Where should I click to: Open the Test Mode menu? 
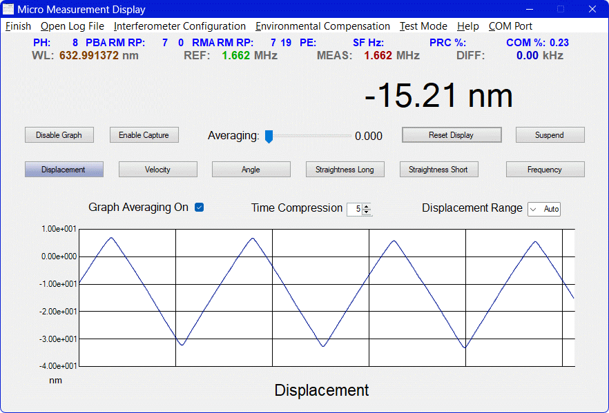(x=423, y=26)
